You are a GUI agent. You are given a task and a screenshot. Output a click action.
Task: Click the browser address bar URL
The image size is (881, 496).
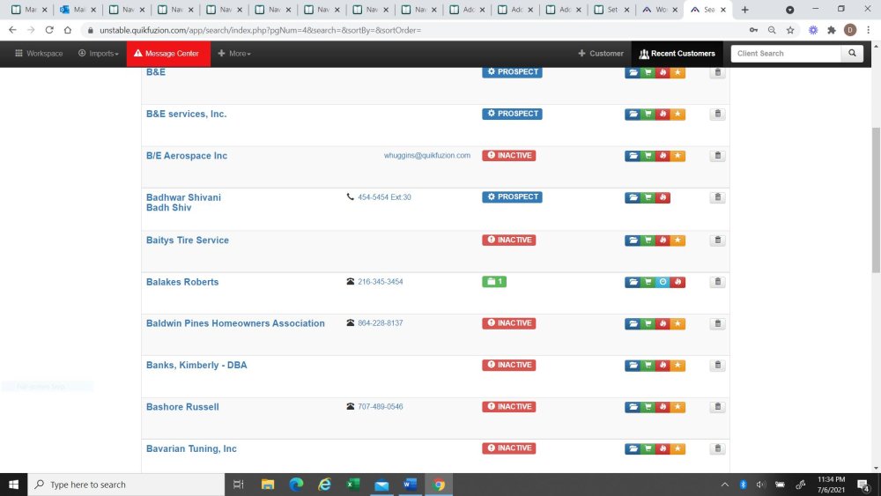pos(260,30)
